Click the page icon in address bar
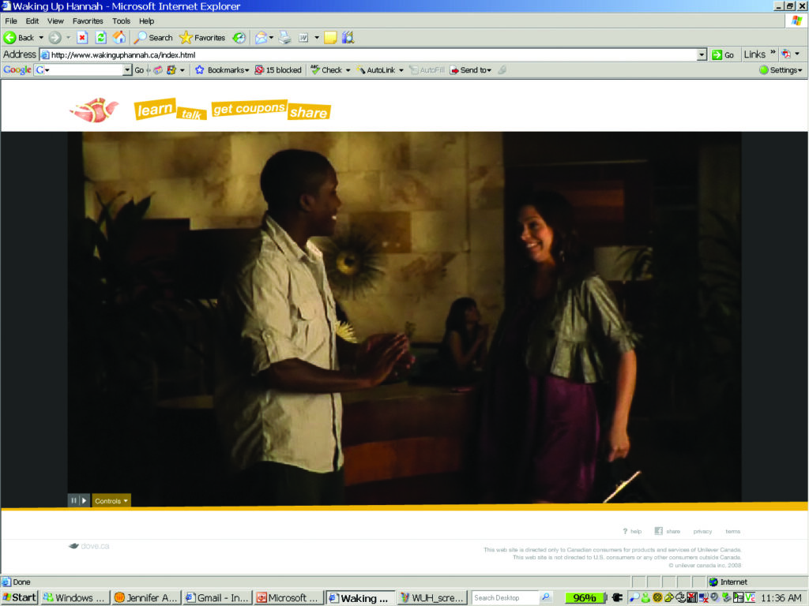Screen dimensions: 809x606 tap(45, 54)
